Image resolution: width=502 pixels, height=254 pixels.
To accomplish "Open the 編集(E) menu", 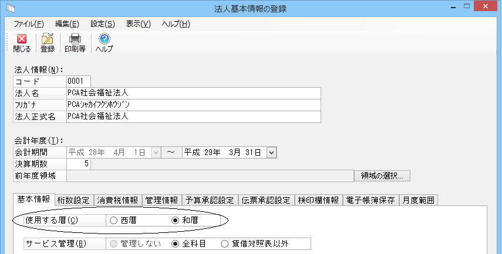I will (67, 24).
